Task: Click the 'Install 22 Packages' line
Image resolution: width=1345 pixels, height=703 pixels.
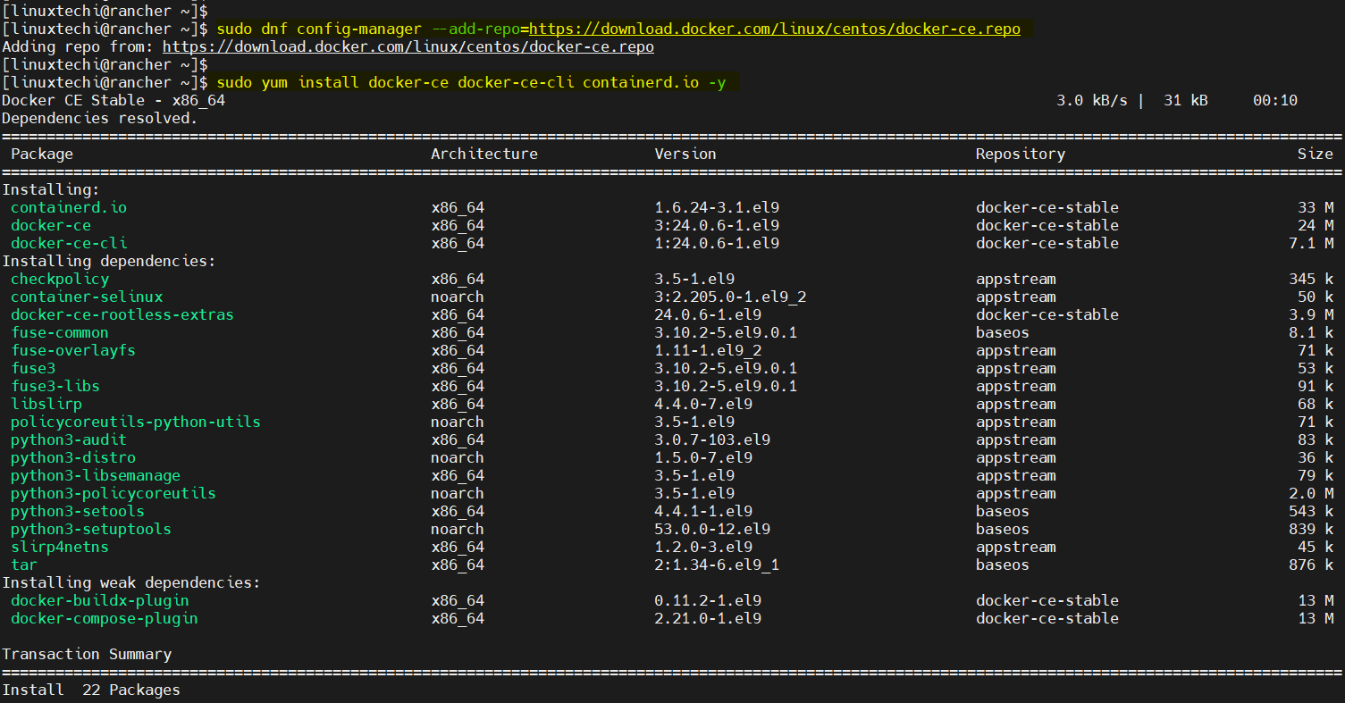Action: coord(91,690)
